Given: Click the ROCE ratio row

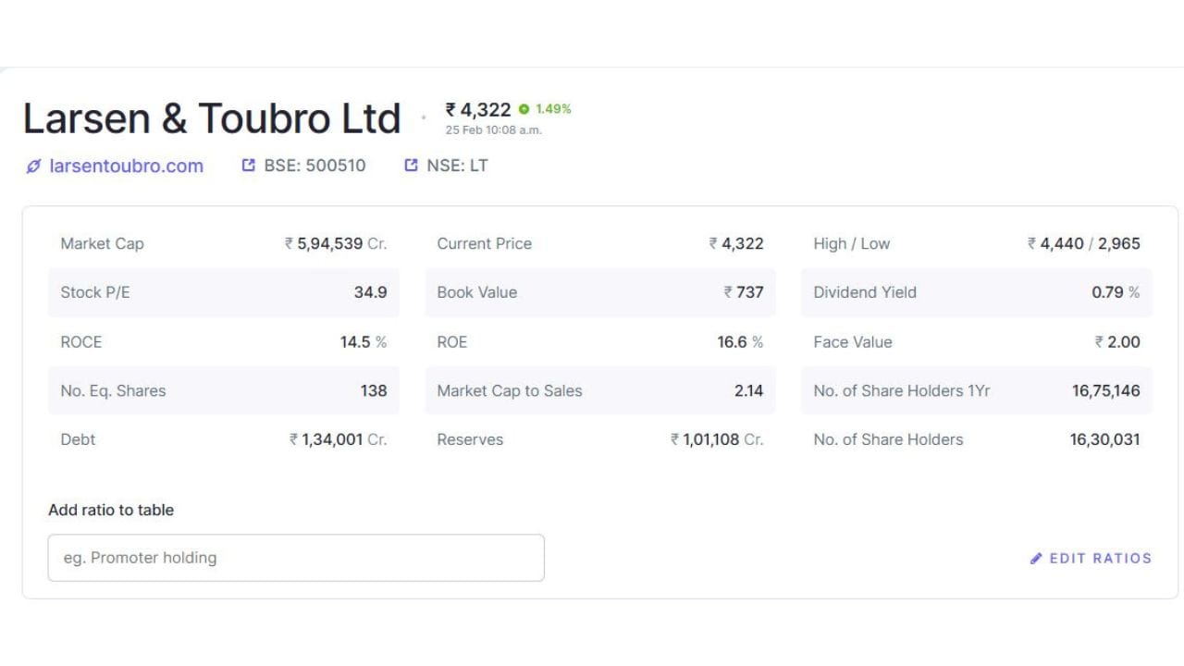Looking at the screenshot, I should (x=223, y=342).
